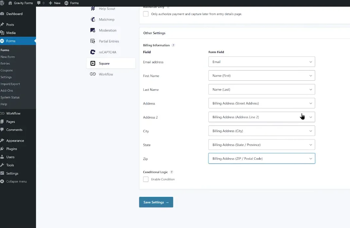350x228 pixels.
Task: Open reCAPTCHA settings icon
Action: click(x=93, y=52)
